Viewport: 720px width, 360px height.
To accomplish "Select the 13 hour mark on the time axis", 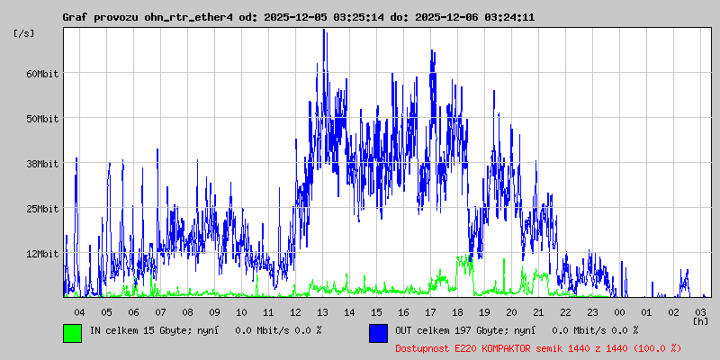I will point(322,311).
